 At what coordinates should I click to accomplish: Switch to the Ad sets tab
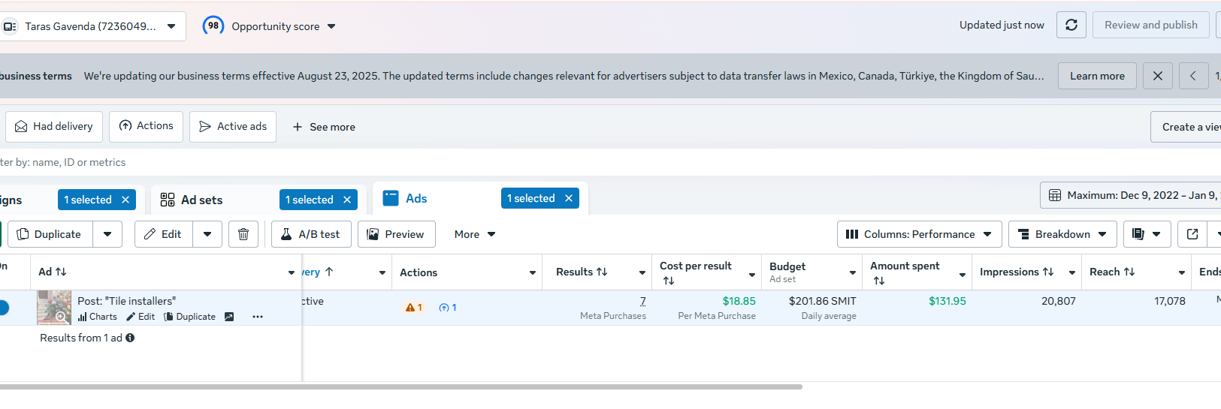(201, 200)
